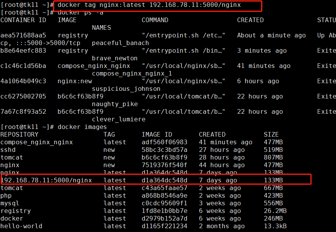
Task: Click the CONTAINER ID column header
Action: [x=23, y=20]
